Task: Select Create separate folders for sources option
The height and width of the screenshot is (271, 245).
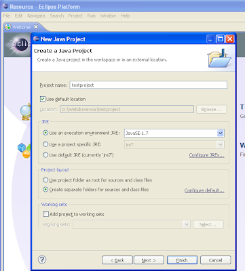Action: point(45,190)
